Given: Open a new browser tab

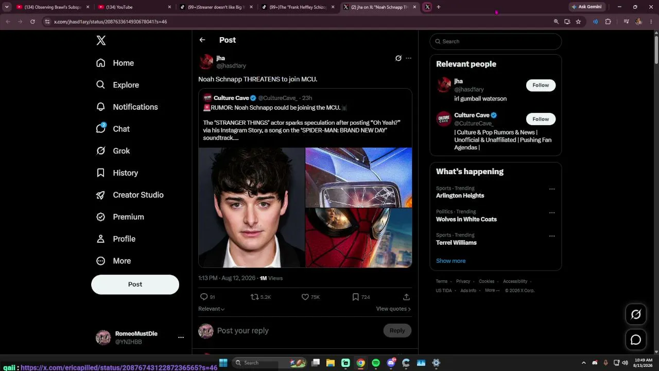Looking at the screenshot, I should tap(439, 7).
